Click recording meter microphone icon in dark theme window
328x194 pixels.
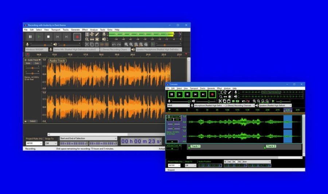[x=104, y=34]
